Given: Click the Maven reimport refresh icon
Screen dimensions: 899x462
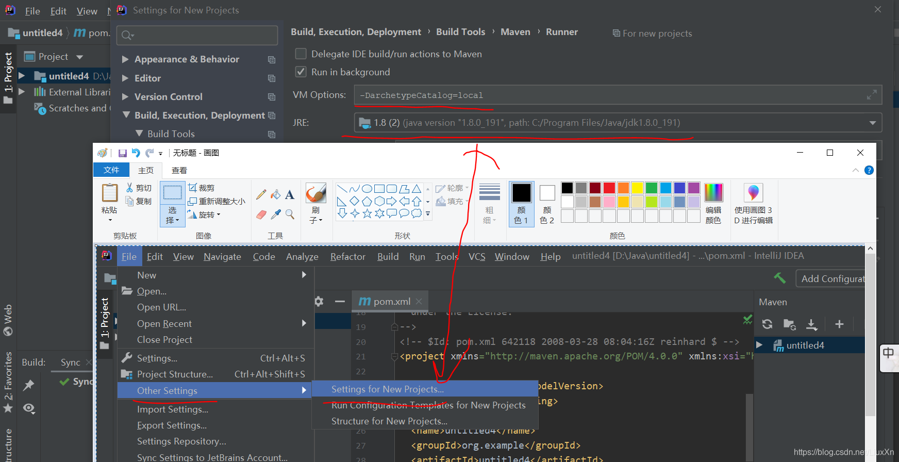Looking at the screenshot, I should point(767,324).
